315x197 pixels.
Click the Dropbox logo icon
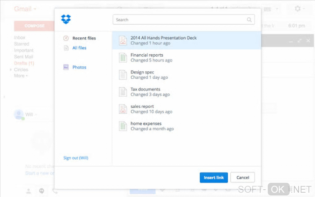(66, 19)
